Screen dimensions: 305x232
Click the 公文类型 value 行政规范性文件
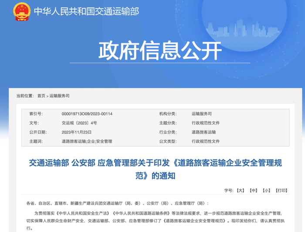[x=206, y=141]
